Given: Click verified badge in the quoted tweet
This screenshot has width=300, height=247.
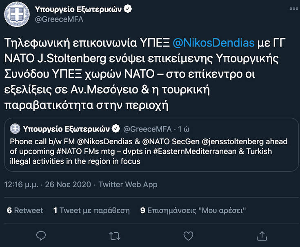Looking at the screenshot, I should point(116,129).
